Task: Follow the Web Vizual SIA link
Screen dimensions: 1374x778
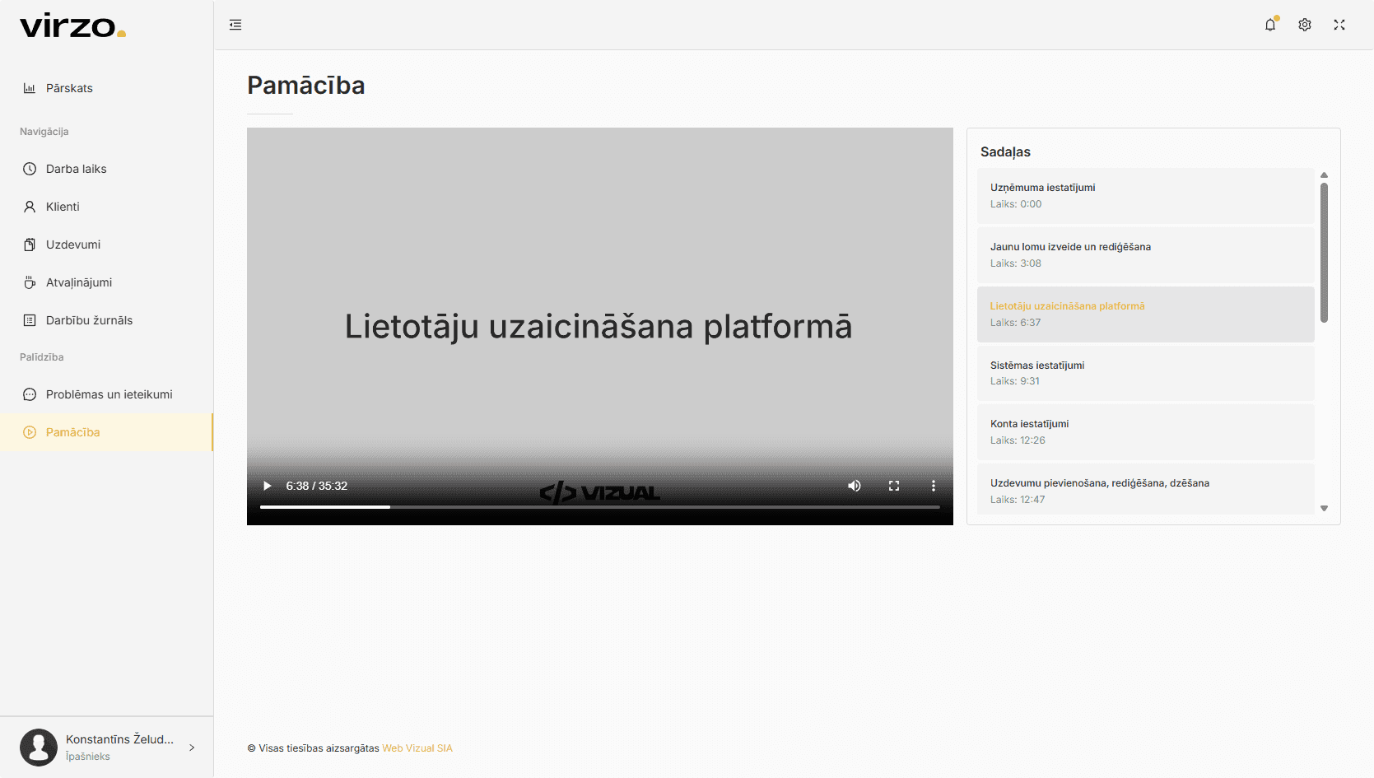Action: [x=417, y=748]
